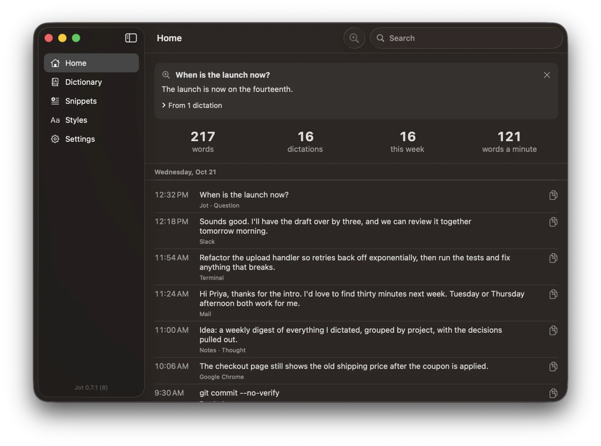Open Styles from the sidebar
The height and width of the screenshot is (446, 601).
pos(91,120)
